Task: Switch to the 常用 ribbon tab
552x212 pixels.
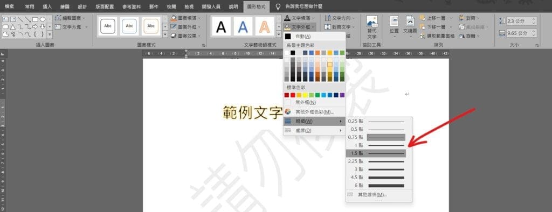Action: tap(30, 6)
